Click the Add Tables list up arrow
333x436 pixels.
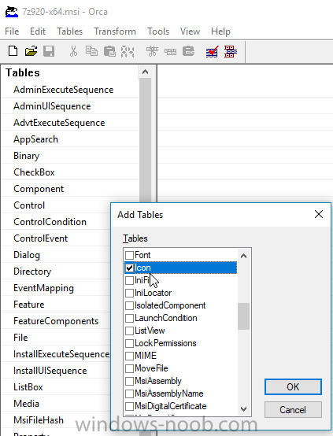click(x=244, y=256)
